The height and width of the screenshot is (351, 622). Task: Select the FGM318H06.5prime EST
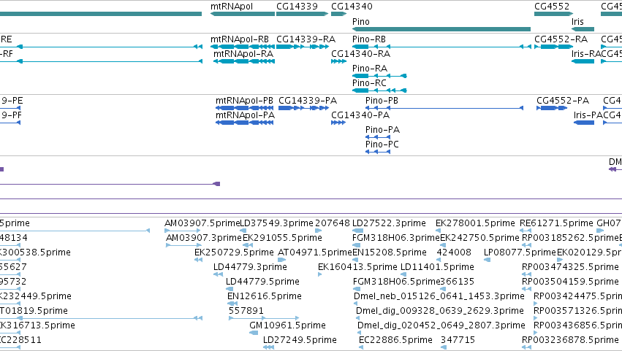tap(356, 289)
